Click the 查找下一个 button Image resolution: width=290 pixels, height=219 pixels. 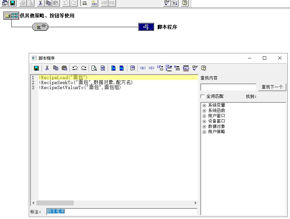pyautogui.click(x=272, y=87)
